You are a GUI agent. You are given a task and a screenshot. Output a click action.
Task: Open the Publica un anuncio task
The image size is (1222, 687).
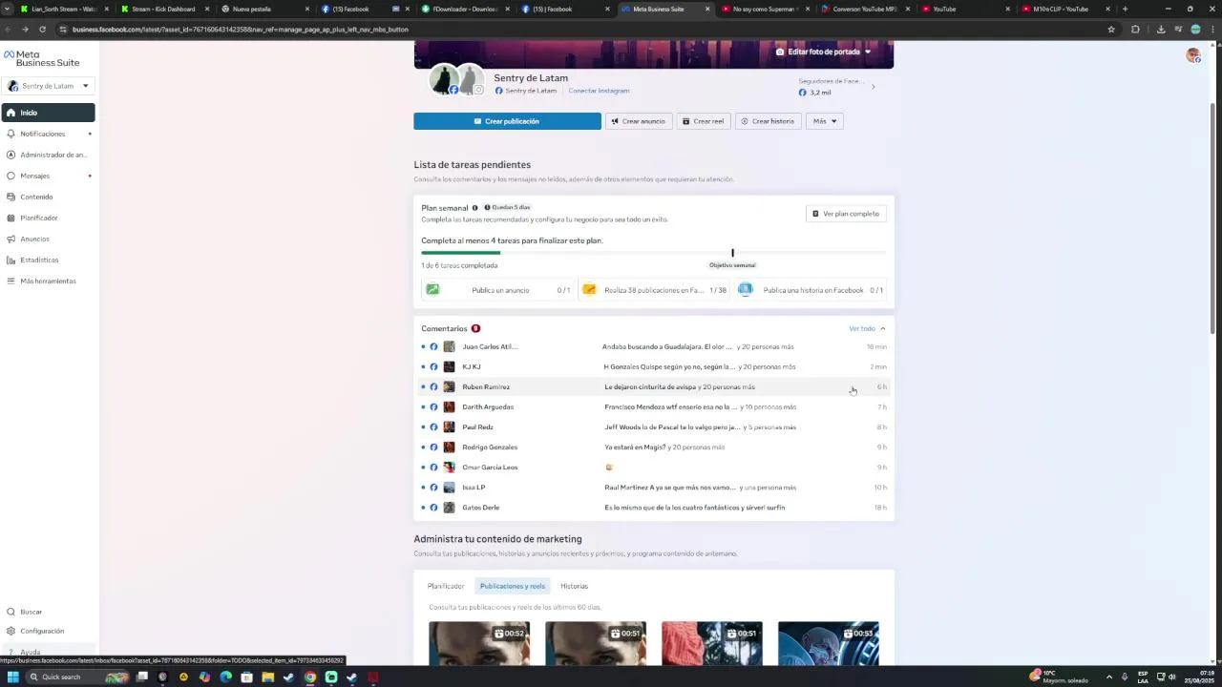click(497, 290)
